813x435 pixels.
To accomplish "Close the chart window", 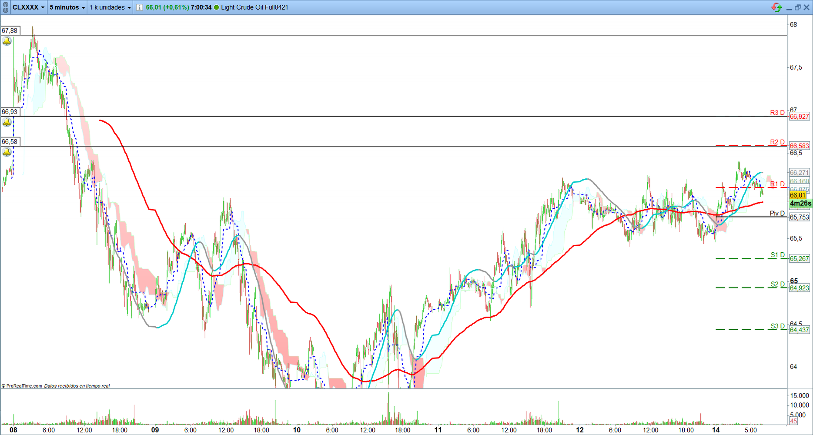I will click(x=806, y=7).
